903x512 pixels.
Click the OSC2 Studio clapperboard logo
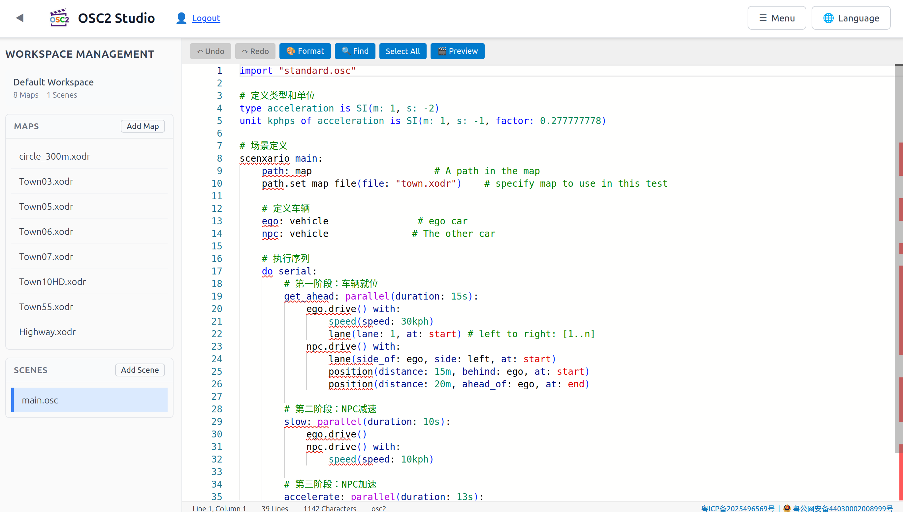click(59, 18)
